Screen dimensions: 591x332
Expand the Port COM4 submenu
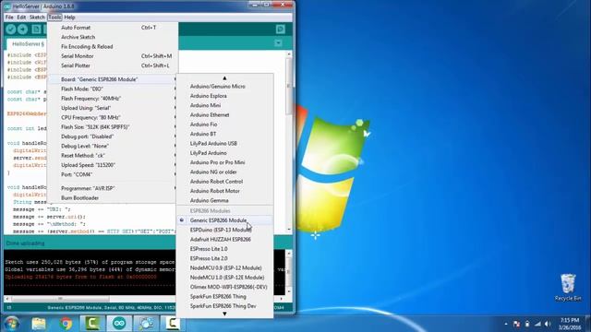(x=113, y=174)
